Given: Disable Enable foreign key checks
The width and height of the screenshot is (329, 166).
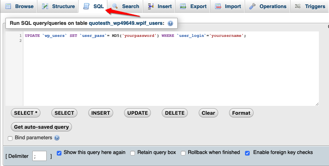Looking at the screenshot, I should pyautogui.click(x=247, y=153).
